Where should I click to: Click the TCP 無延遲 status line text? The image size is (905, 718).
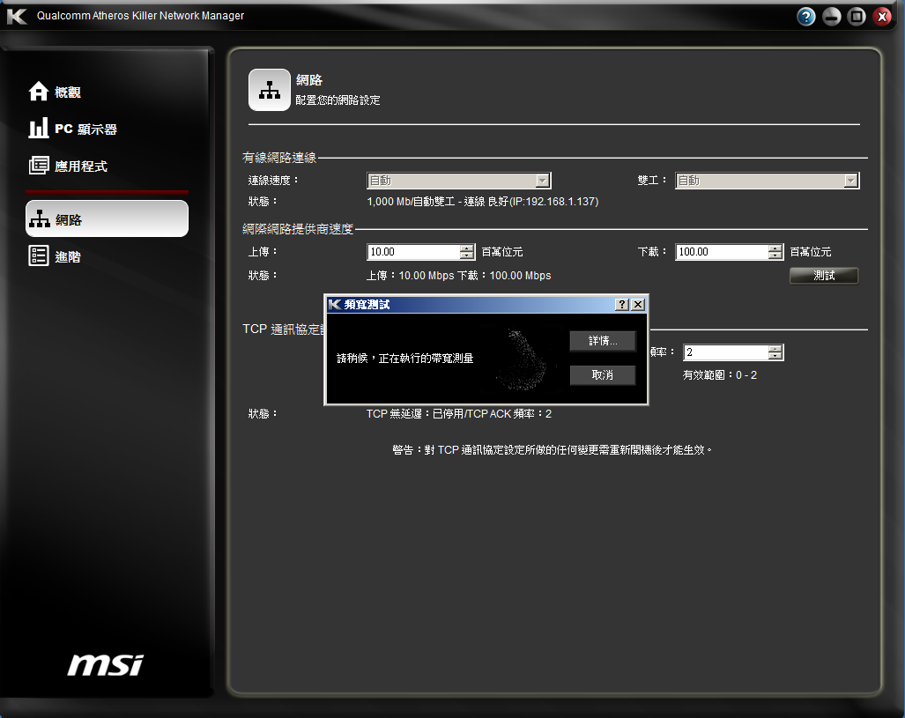pos(459,414)
